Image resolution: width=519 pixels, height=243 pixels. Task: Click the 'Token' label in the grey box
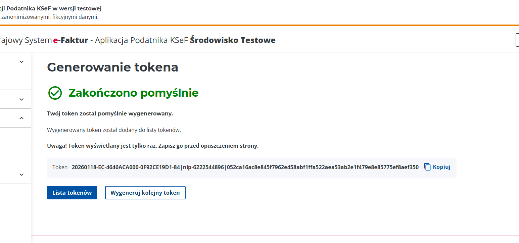point(60,167)
